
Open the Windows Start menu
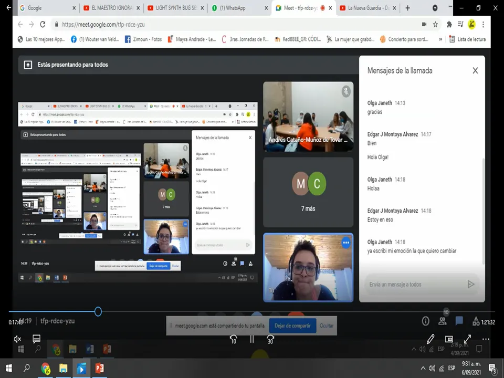point(9,368)
